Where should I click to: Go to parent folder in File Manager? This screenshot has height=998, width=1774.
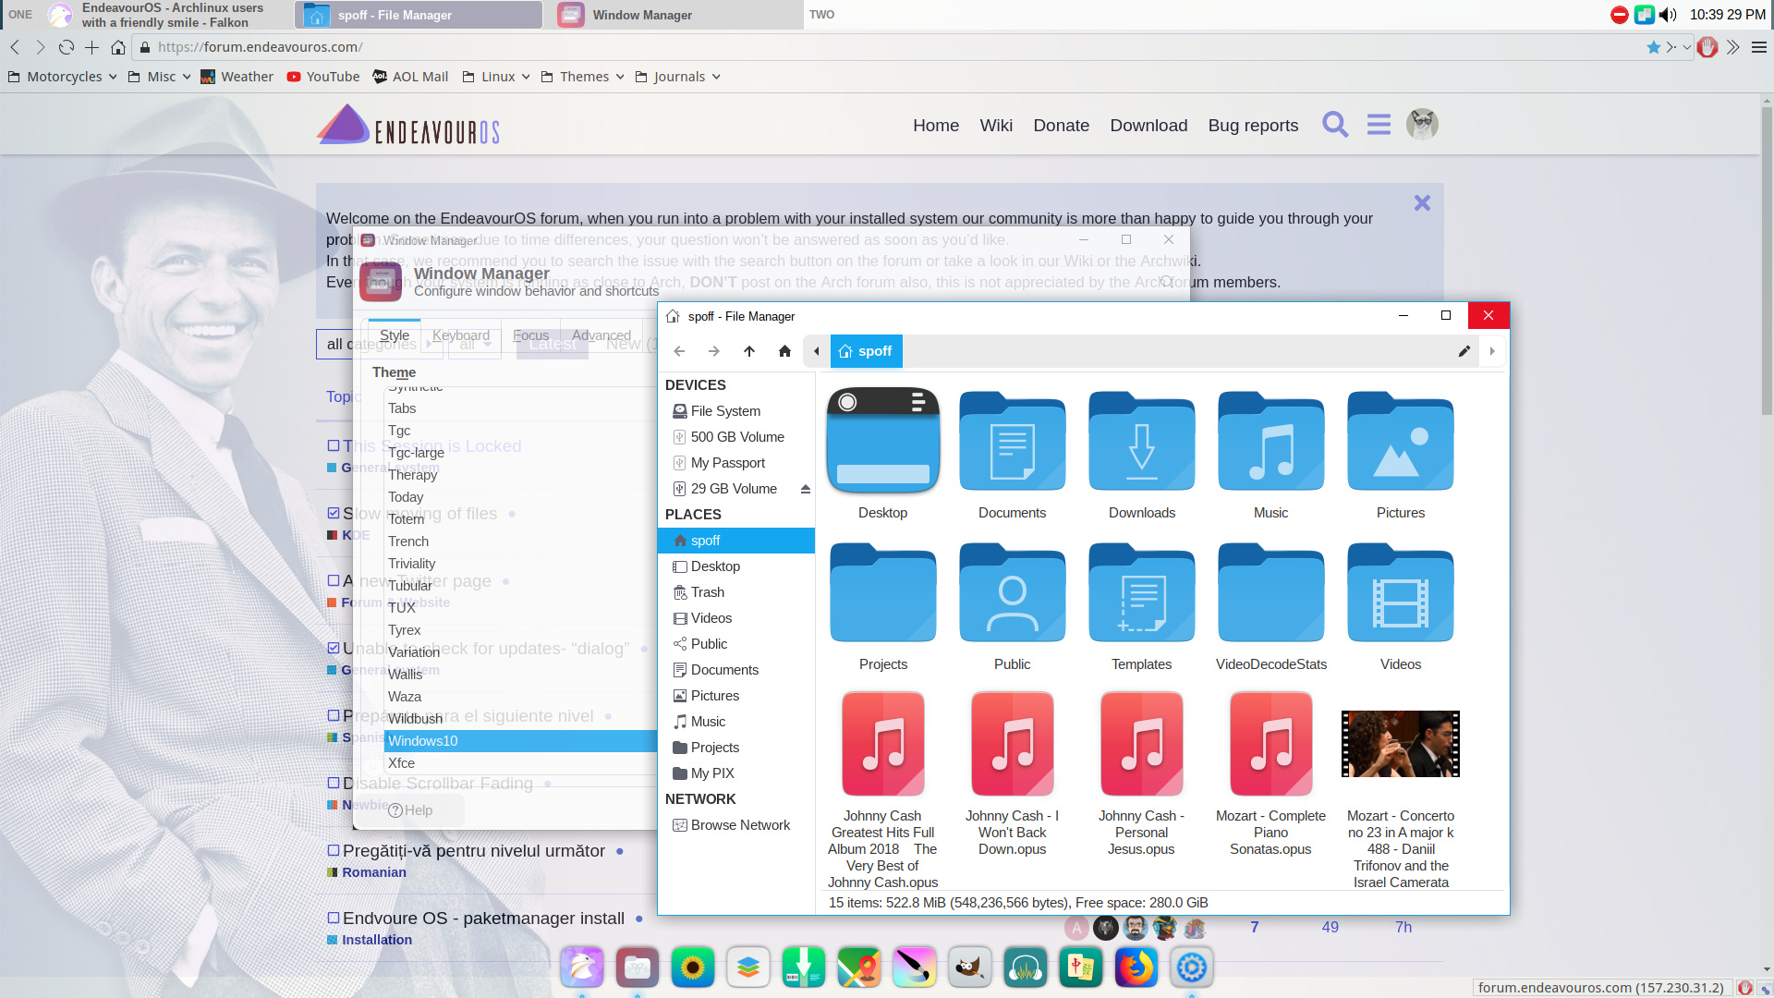pos(749,351)
